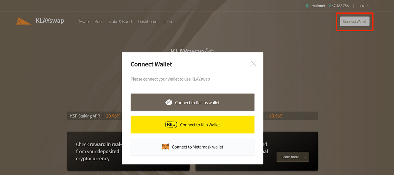
Task: Click the green mainnet status dot
Action: [x=307, y=6]
